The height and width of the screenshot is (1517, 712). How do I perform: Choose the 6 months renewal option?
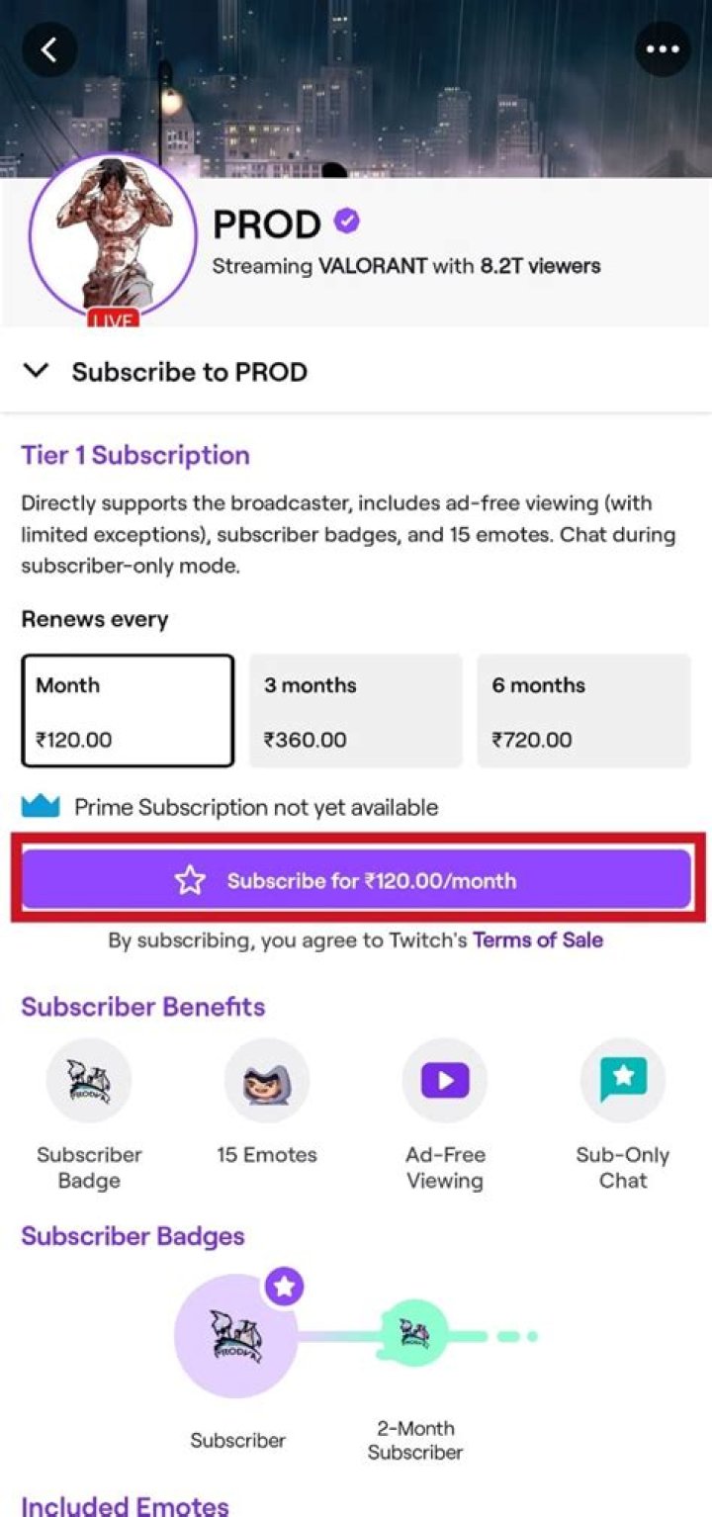[x=583, y=710]
